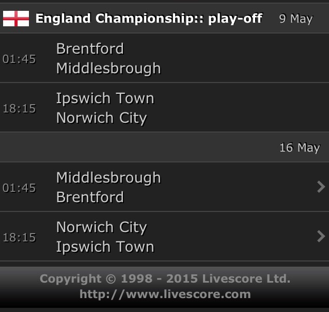329x312 pixels.
Task: Select the 18:15 kickoff time under 9 May
Action: (x=19, y=108)
